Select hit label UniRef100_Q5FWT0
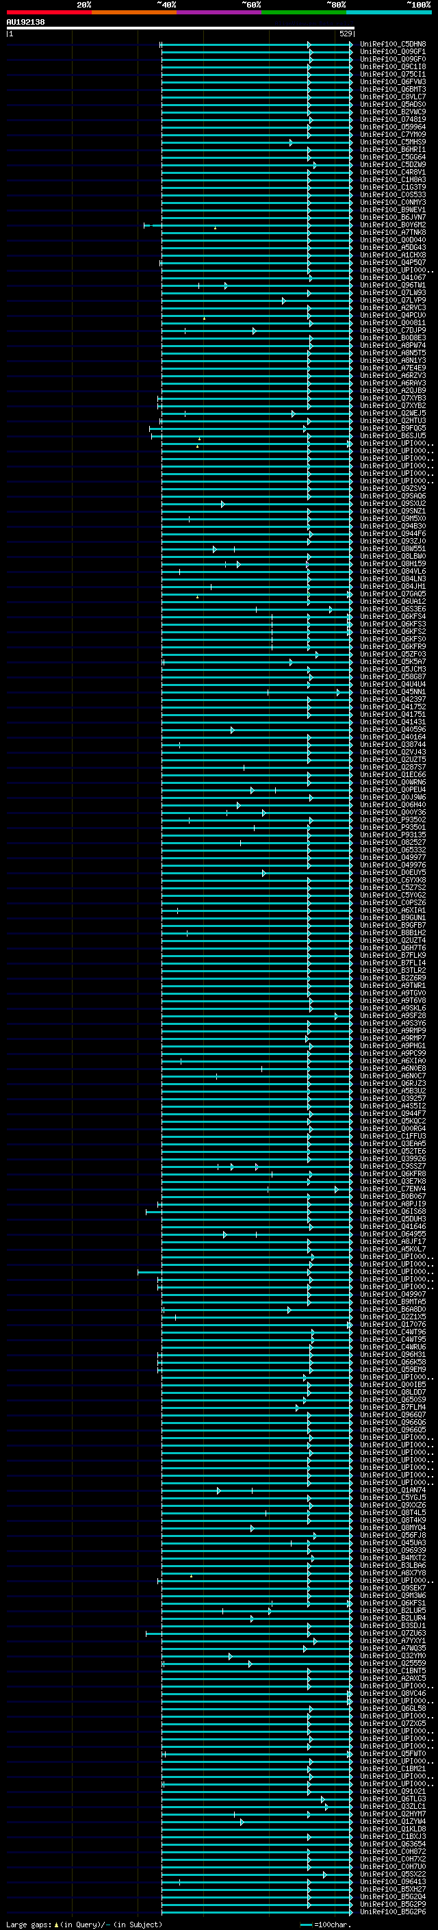Screen dimensions: 438x1930 (x=392, y=1754)
